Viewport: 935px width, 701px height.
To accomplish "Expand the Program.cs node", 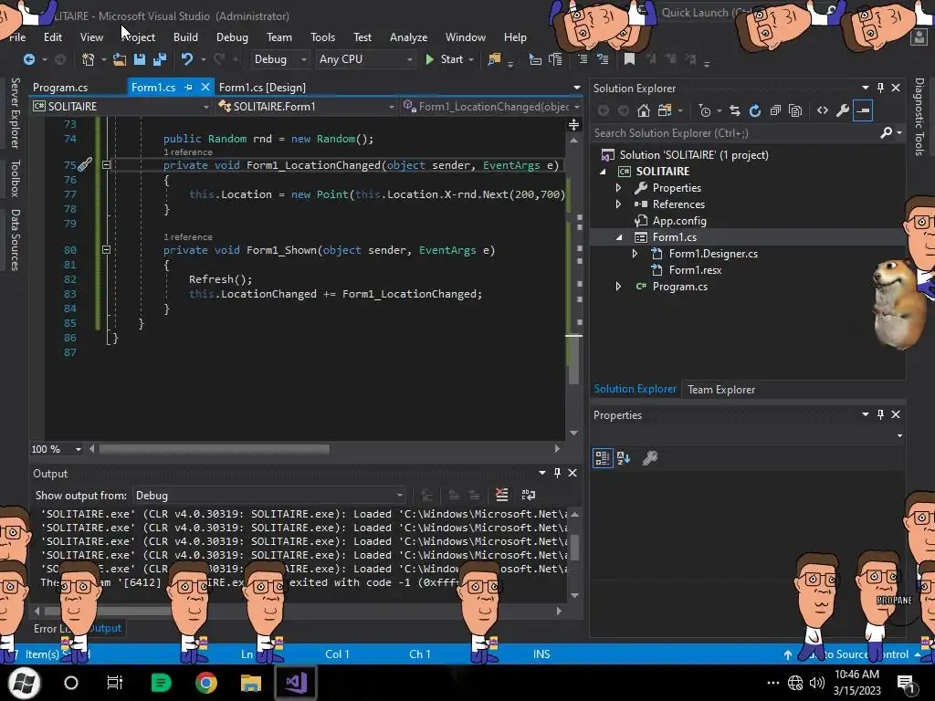I will 618,287.
